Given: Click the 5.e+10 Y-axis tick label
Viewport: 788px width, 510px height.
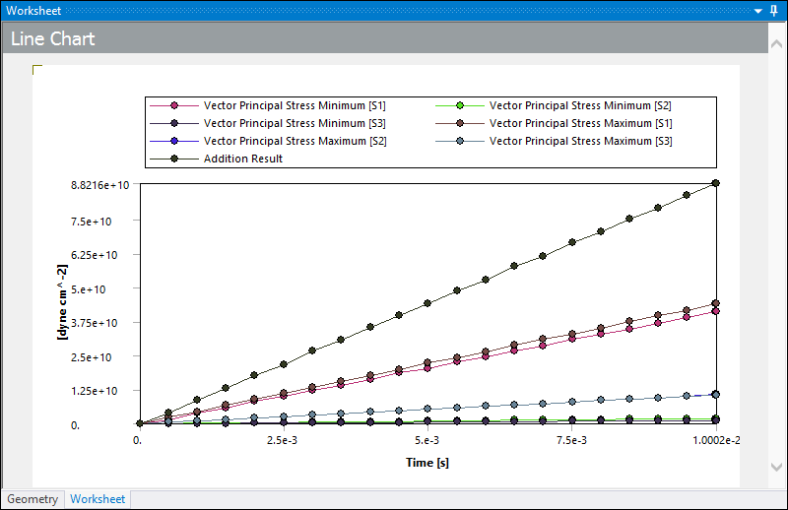Looking at the screenshot, I should pyautogui.click(x=88, y=289).
